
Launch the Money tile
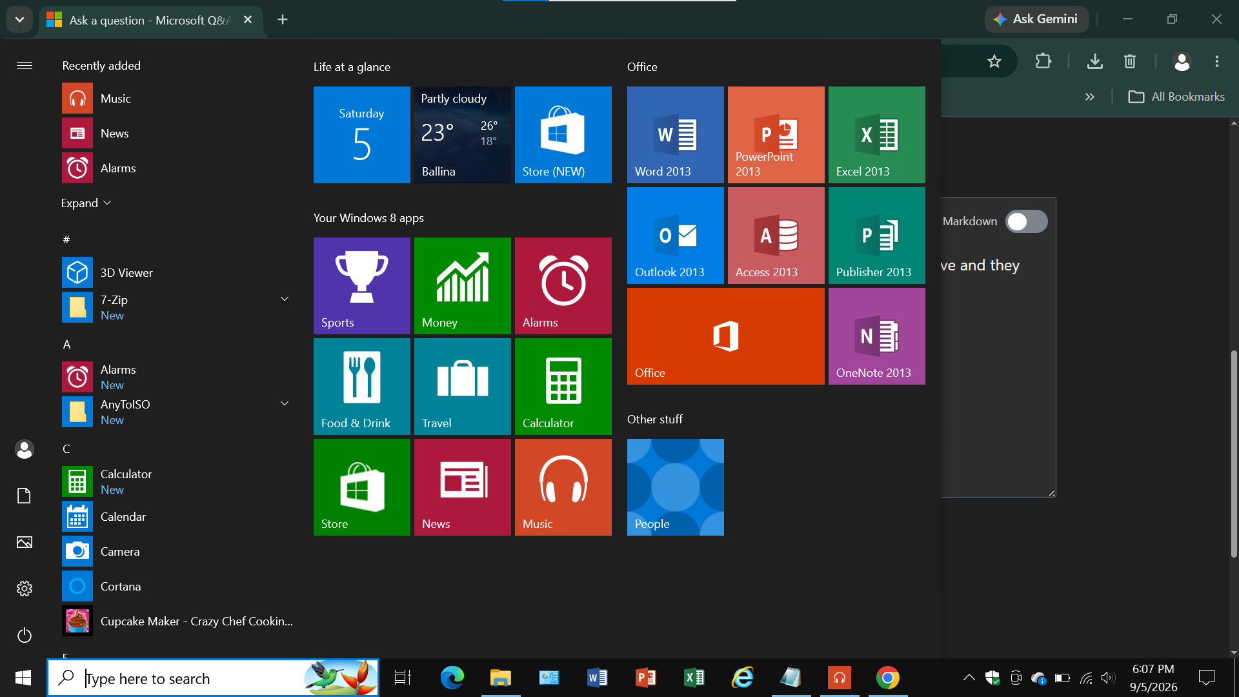point(462,286)
